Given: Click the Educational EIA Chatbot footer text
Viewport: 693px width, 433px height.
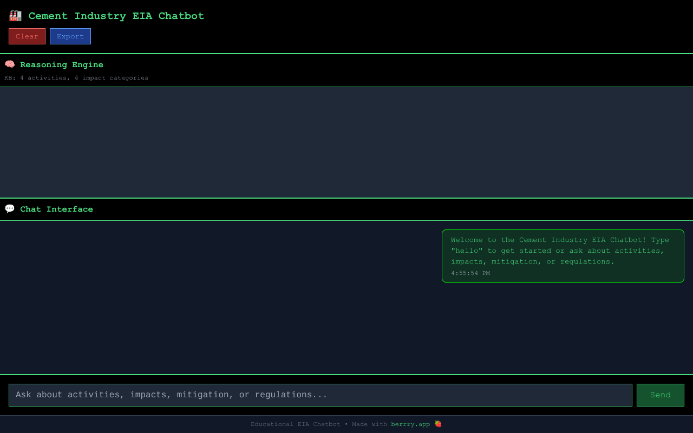Looking at the screenshot, I should point(296,424).
